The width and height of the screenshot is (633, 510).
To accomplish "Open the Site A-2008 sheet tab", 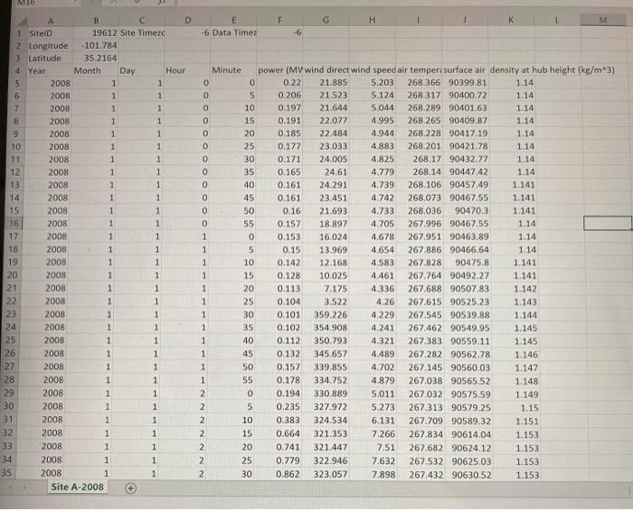I will coord(78,487).
